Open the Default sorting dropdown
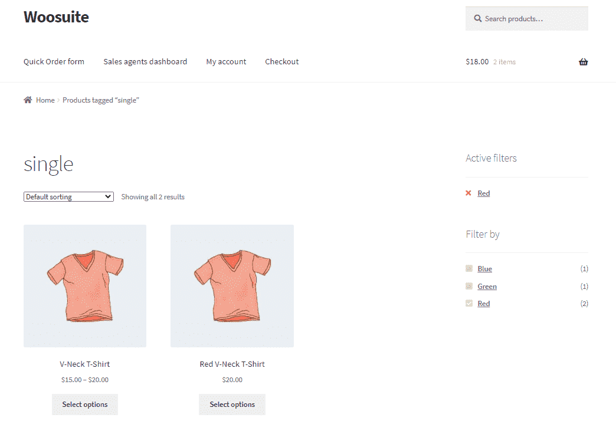This screenshot has height=447, width=616. coord(68,197)
